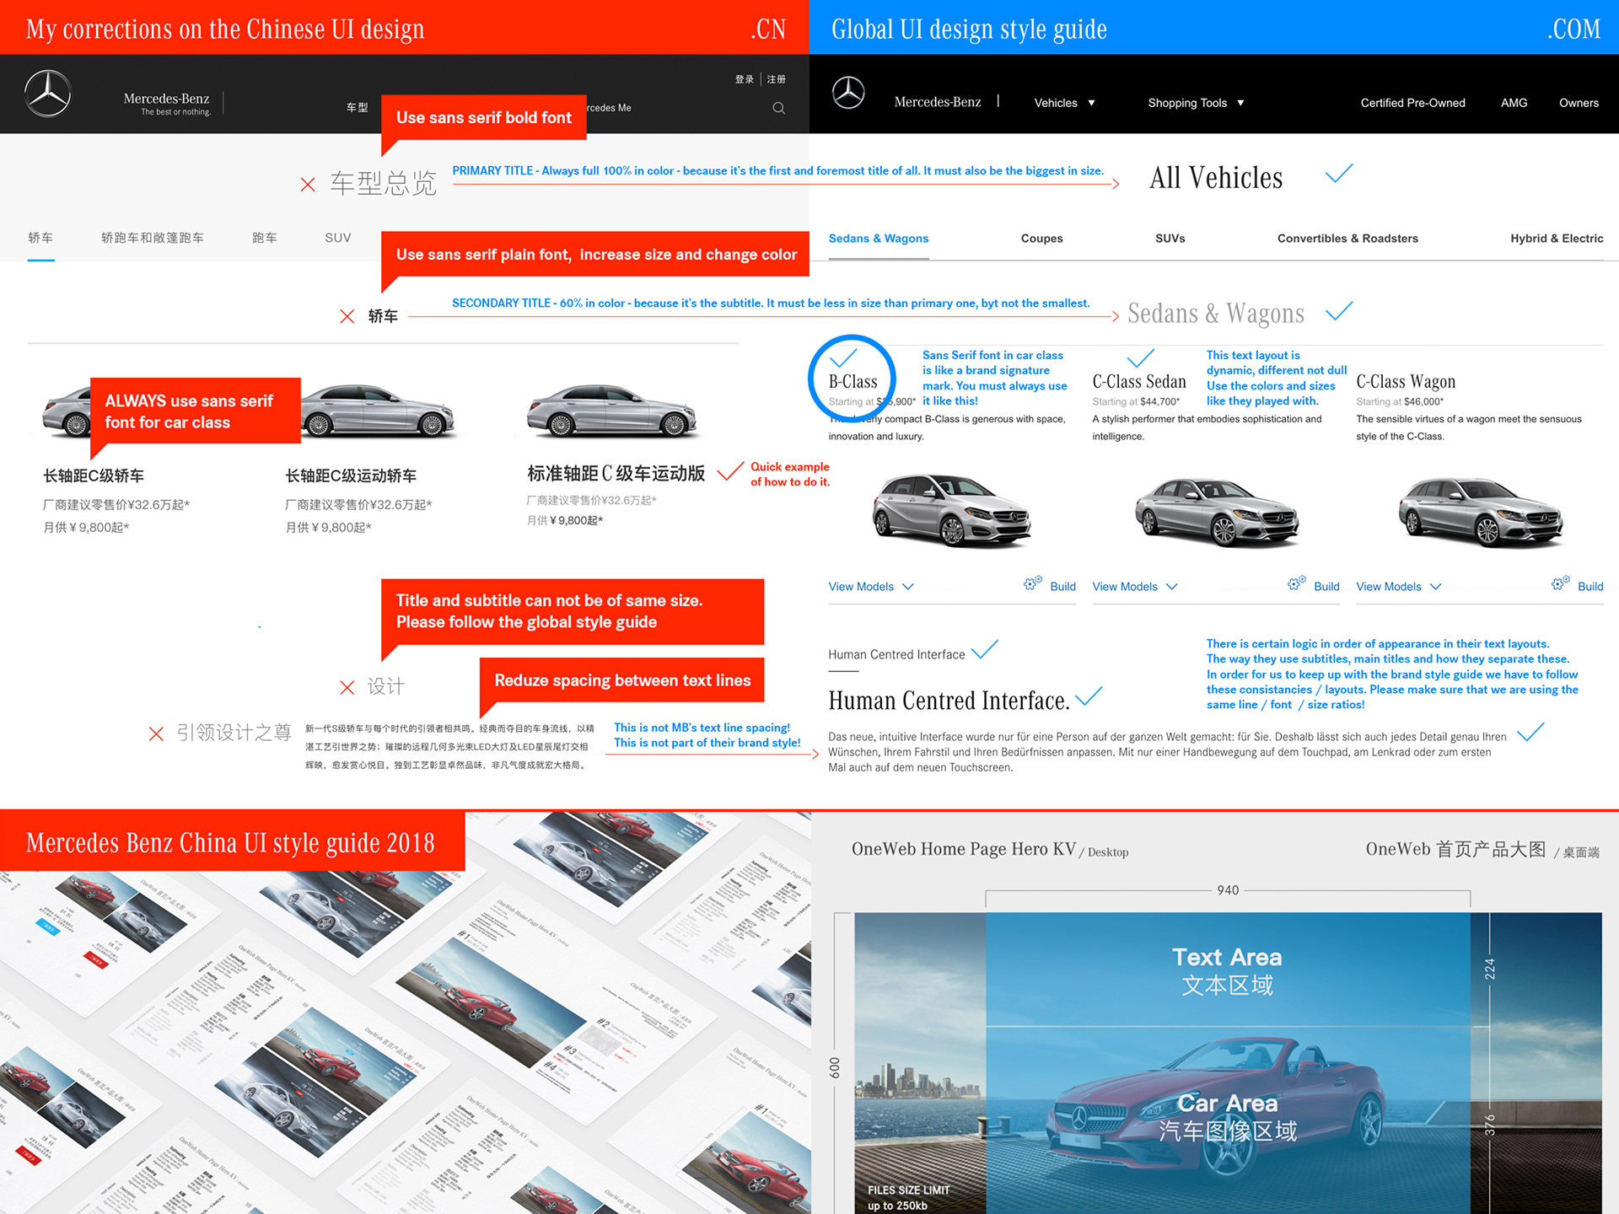Click the Text Area 文本区域 label
The height and width of the screenshot is (1214, 1619).
pos(1227,970)
